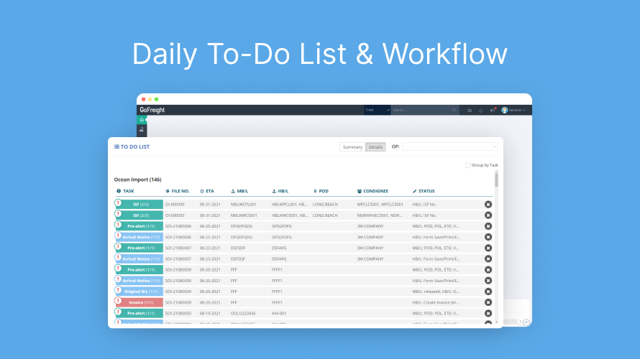
Task: Sort by the FILE NO. column header
Action: pos(178,191)
